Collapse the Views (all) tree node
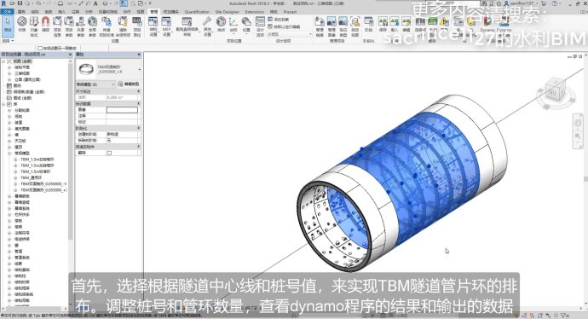This screenshot has height=319, width=588. [3, 61]
